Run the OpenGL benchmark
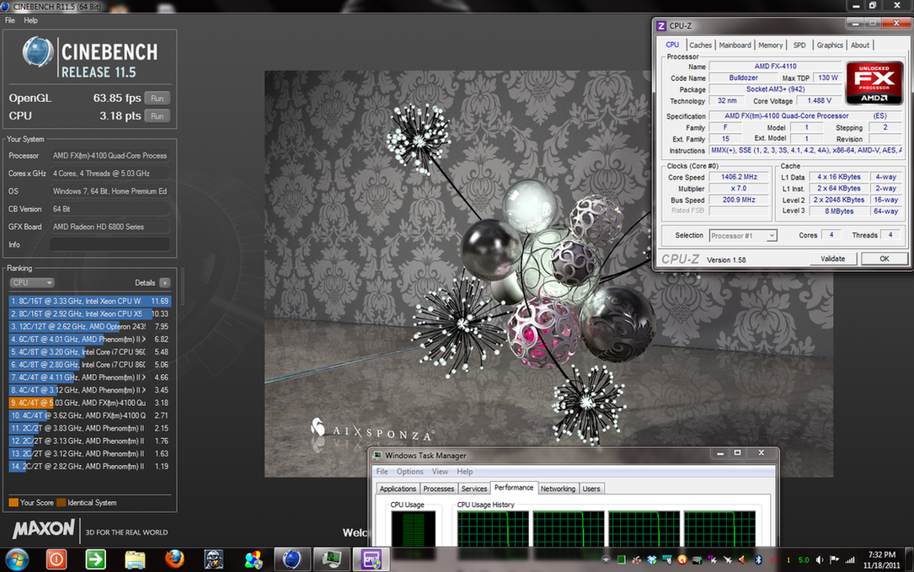 157,98
